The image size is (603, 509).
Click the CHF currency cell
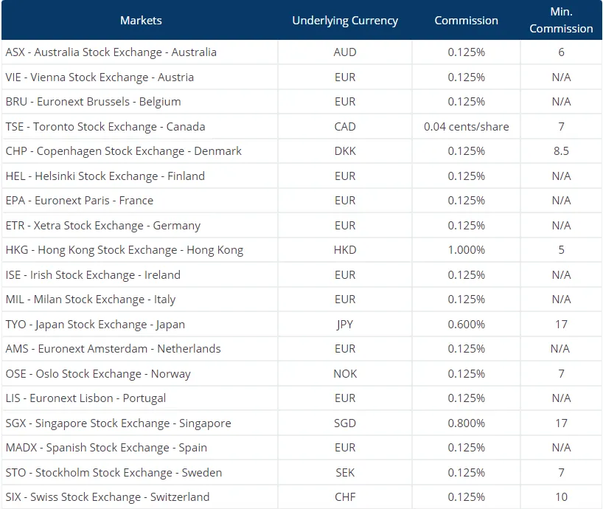(x=345, y=497)
